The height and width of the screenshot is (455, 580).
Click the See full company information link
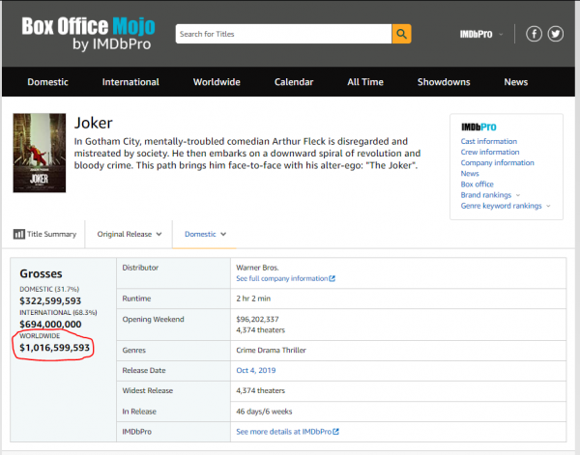(285, 279)
